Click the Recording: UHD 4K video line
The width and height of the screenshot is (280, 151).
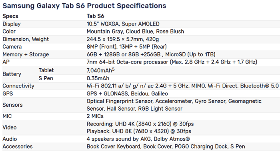point(140,124)
